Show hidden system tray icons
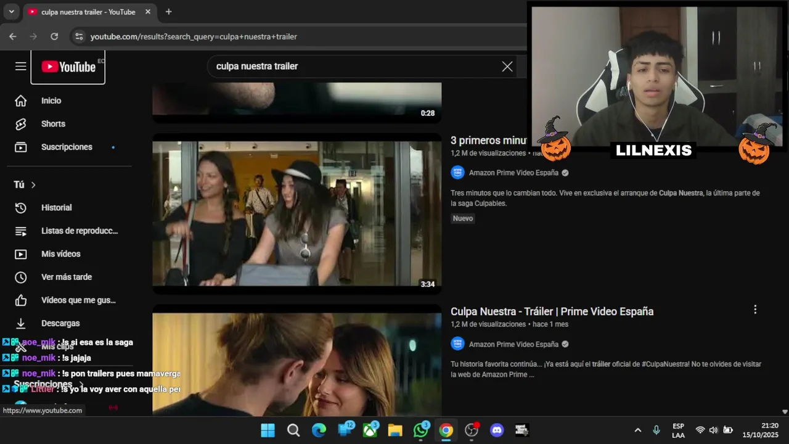 [638, 430]
